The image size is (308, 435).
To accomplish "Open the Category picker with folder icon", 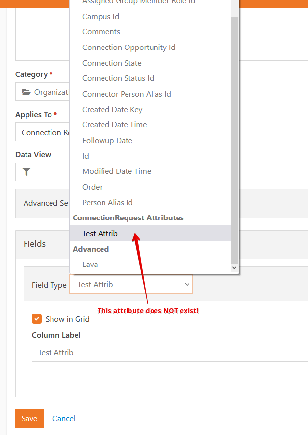I will 42,92.
